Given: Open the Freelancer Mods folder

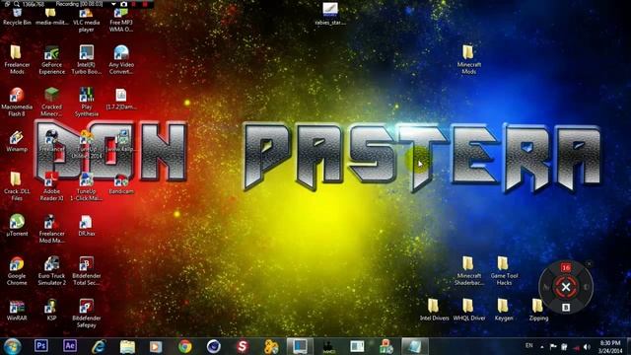Looking at the screenshot, I should [17, 59].
